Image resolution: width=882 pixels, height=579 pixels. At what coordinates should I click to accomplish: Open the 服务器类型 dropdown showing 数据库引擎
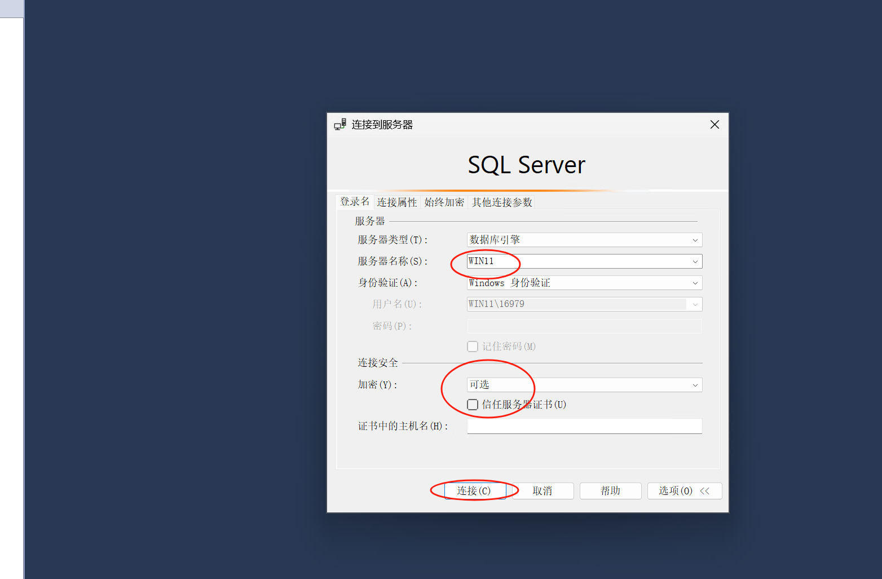click(x=695, y=239)
